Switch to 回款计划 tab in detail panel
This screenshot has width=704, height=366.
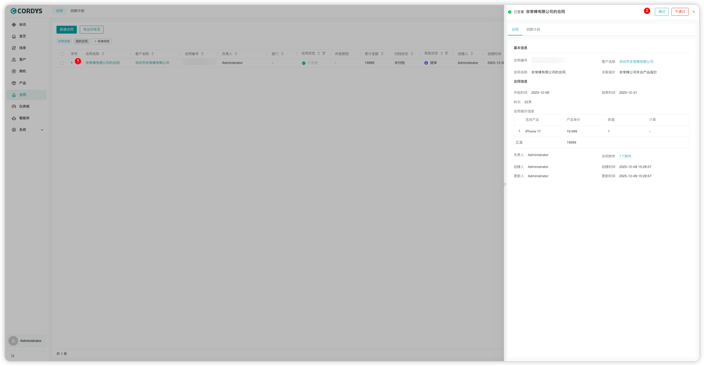click(x=533, y=30)
